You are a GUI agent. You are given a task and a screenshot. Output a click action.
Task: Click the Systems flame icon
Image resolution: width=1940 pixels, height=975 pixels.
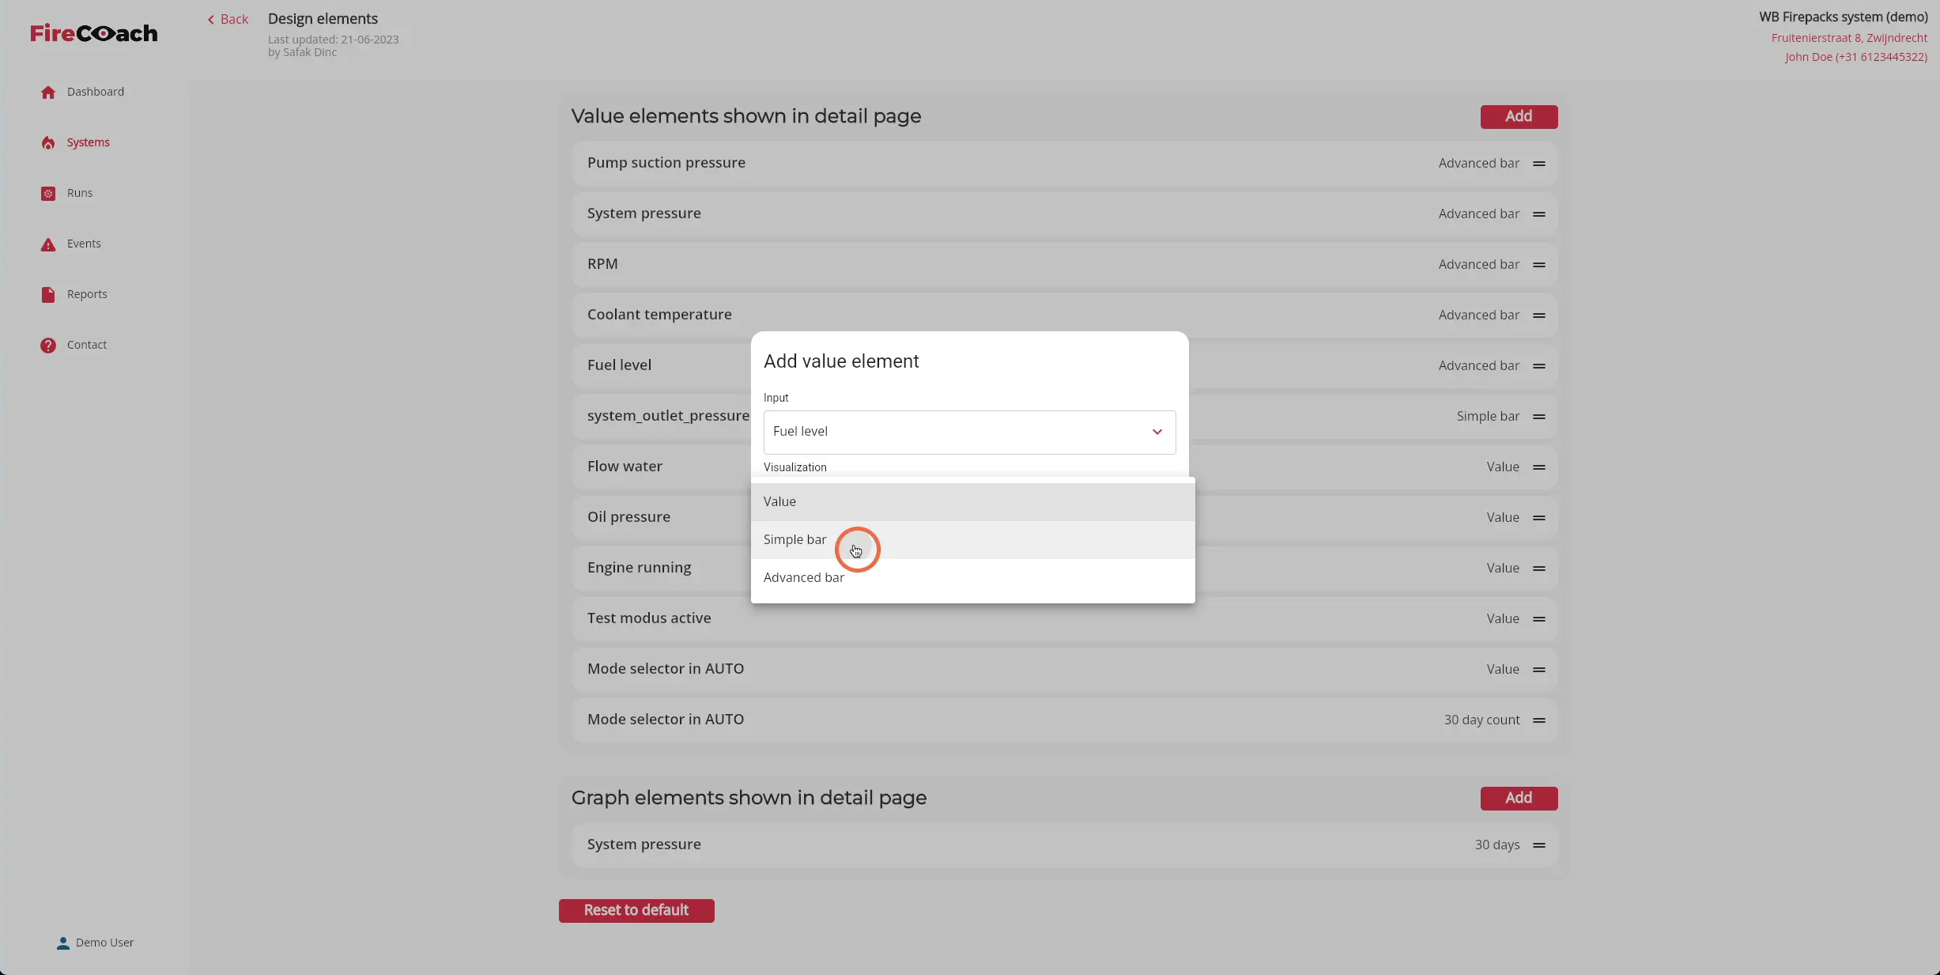(x=48, y=143)
